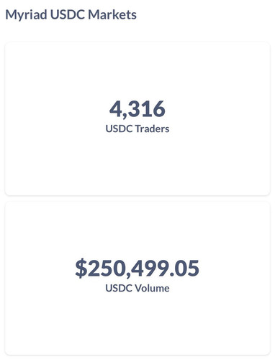Click USDC in the Volume label
Image resolution: width=275 pixels, height=359 pixels.
[120, 288]
